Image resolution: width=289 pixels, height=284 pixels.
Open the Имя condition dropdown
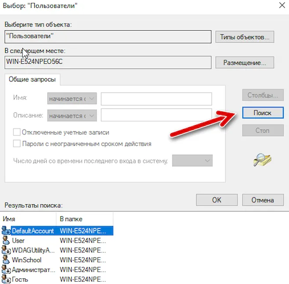click(x=72, y=99)
